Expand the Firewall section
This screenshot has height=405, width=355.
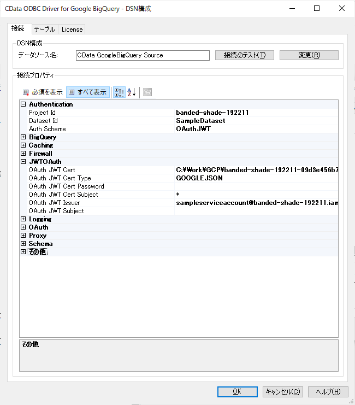click(x=23, y=154)
